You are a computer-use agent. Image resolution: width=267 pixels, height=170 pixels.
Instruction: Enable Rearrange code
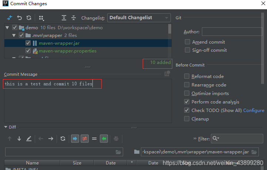coord(187,85)
